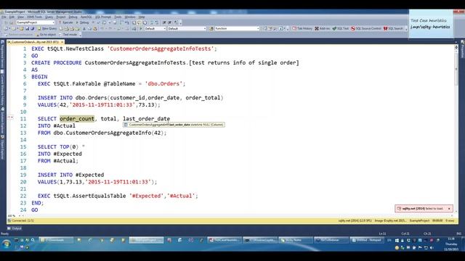Click the SQL Search toolbar button
The image size is (465, 261).
click(x=393, y=29)
